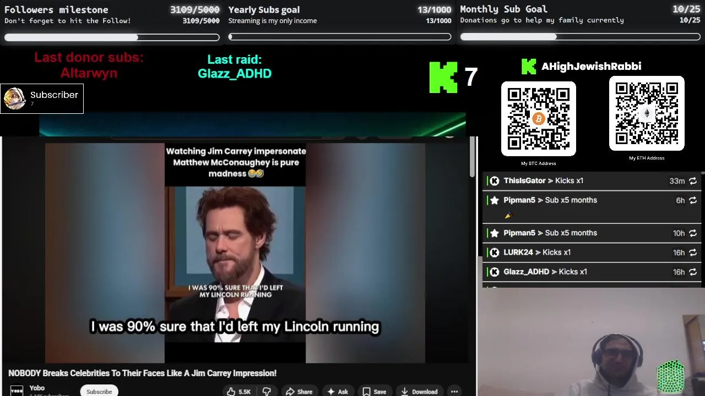Replay the ThisIsGator Kicks alert
Screen dimensions: 705x396
click(693, 181)
